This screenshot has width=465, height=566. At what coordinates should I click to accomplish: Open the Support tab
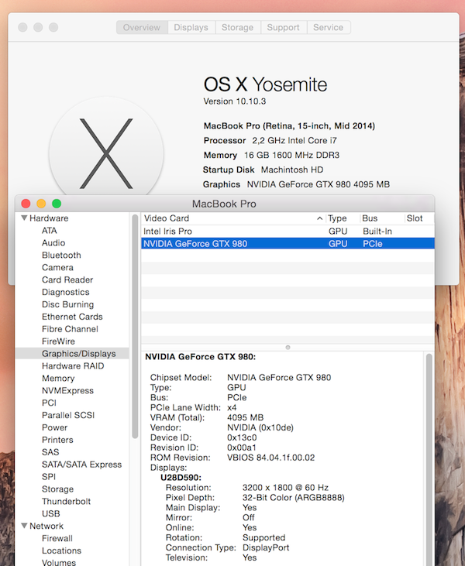point(284,27)
